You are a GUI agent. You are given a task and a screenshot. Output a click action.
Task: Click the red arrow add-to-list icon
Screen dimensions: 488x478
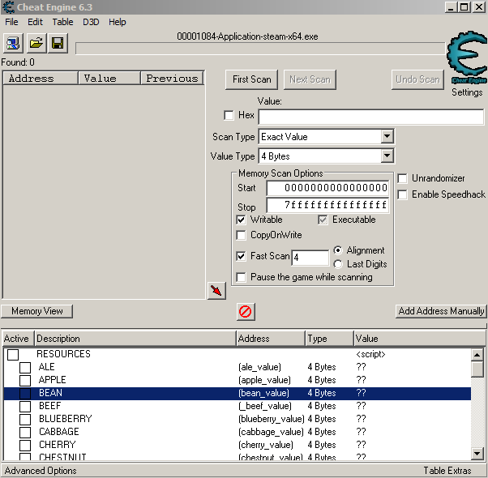[x=216, y=291]
